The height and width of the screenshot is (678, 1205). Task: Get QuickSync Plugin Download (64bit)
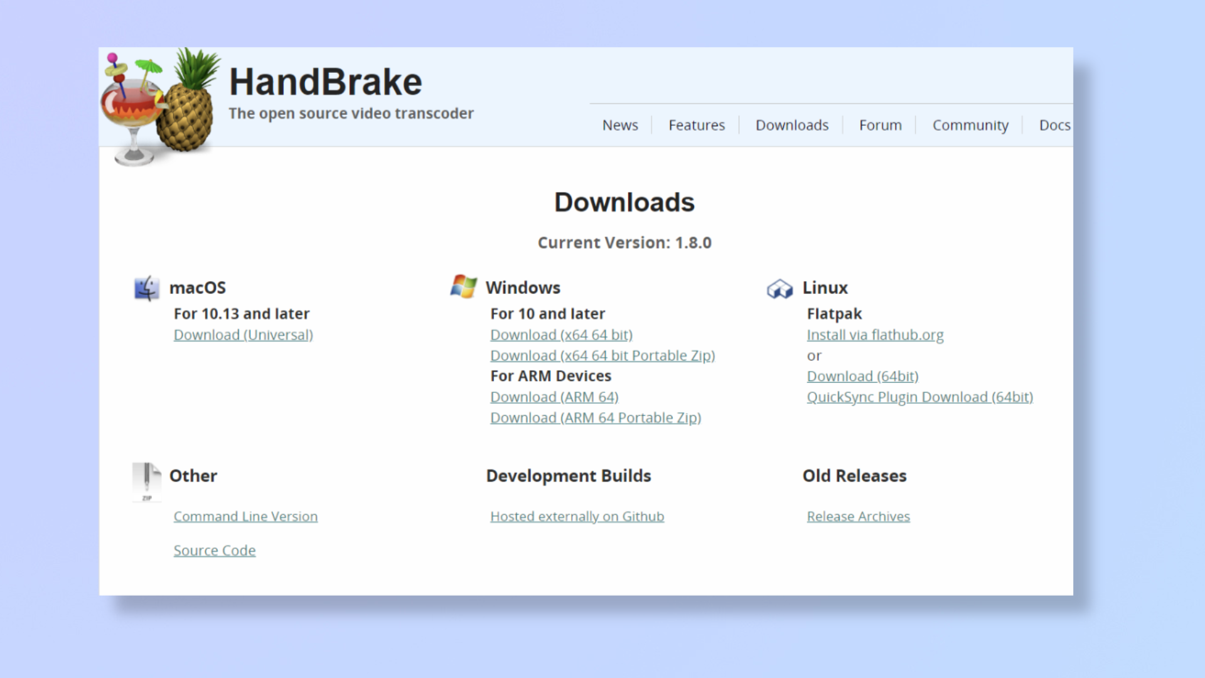tap(919, 397)
